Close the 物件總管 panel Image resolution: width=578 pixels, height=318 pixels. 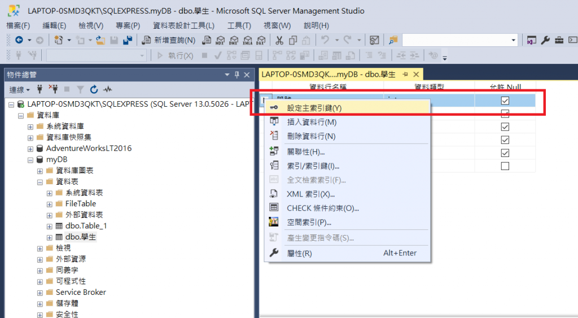[x=247, y=75]
